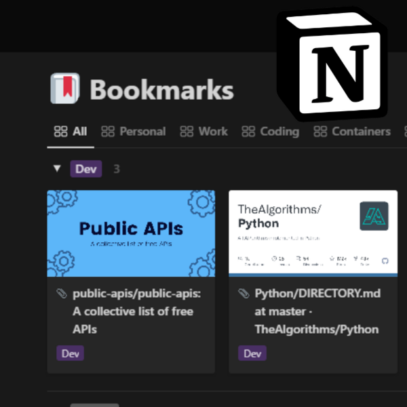Click the Dev group header tag
The width and height of the screenshot is (407, 407).
tap(86, 169)
